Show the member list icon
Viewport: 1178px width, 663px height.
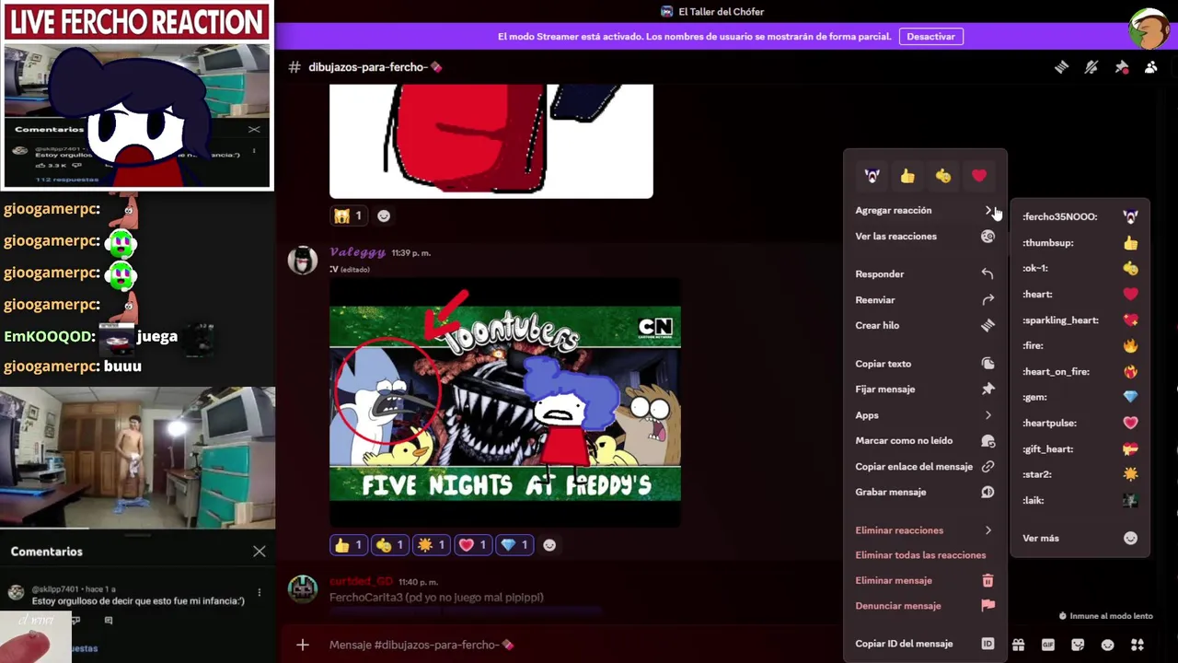click(x=1151, y=67)
